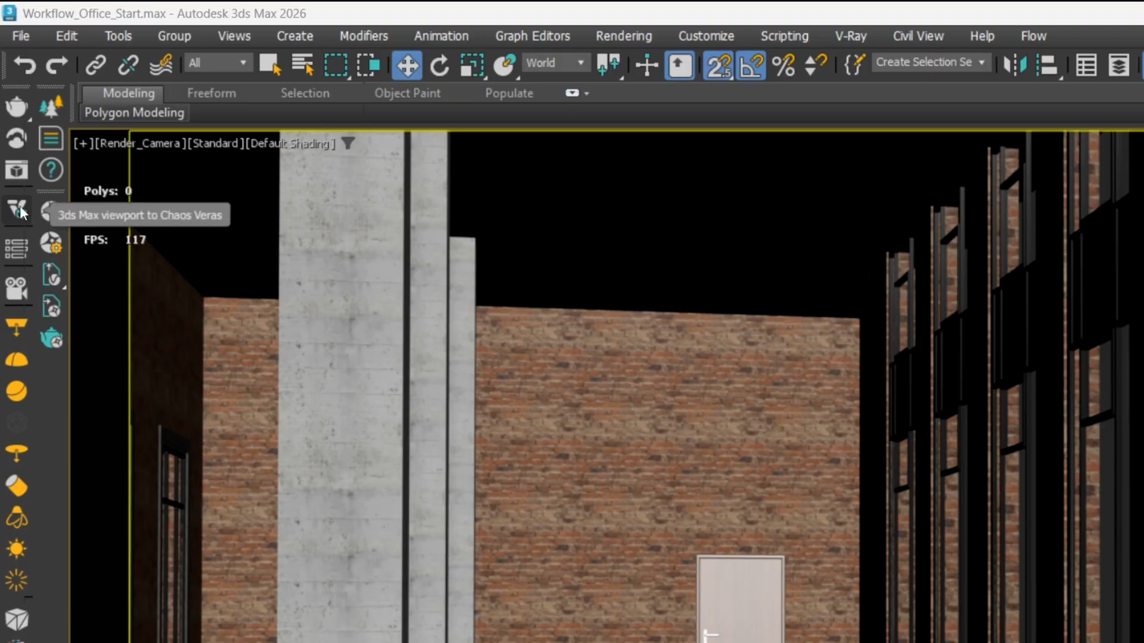Click Edit Named Selection Sets icon

pos(854,64)
